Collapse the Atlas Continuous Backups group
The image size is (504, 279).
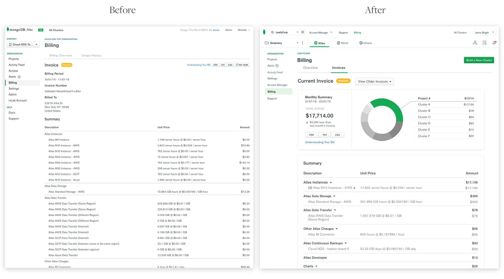tap(346, 243)
